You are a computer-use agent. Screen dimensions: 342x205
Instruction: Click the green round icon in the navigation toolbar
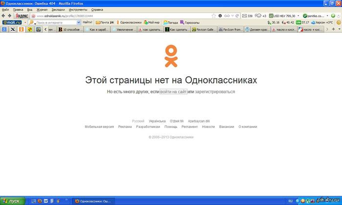pos(333,16)
